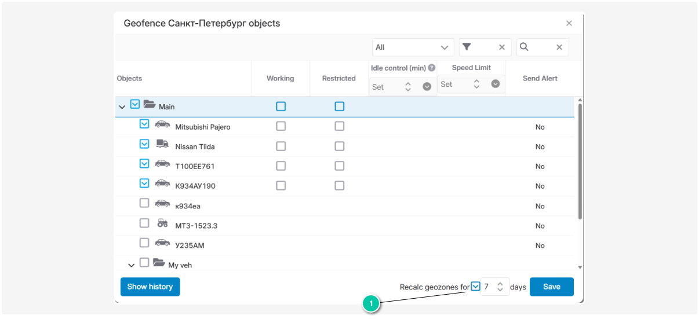Uncheck the T100EE761 object checkbox

[144, 163]
